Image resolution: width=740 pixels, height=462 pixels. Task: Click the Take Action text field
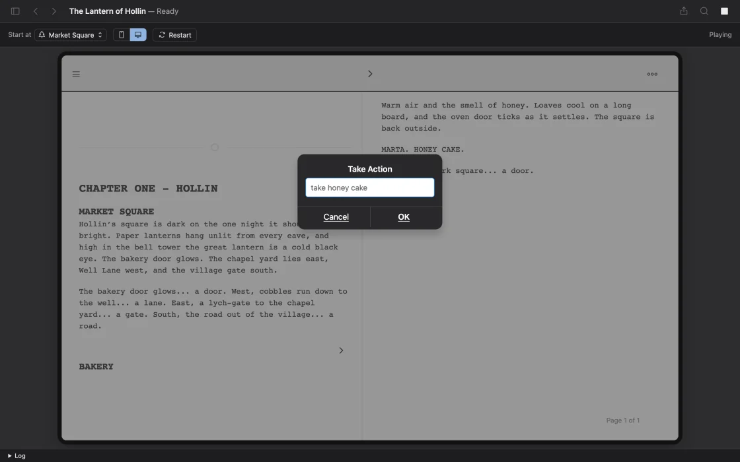point(370,187)
